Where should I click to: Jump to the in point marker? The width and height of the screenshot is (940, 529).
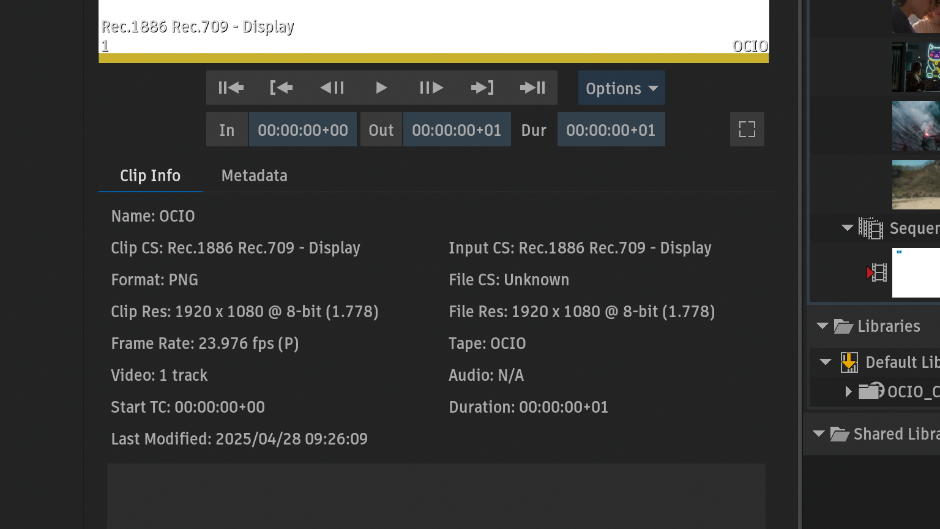281,88
